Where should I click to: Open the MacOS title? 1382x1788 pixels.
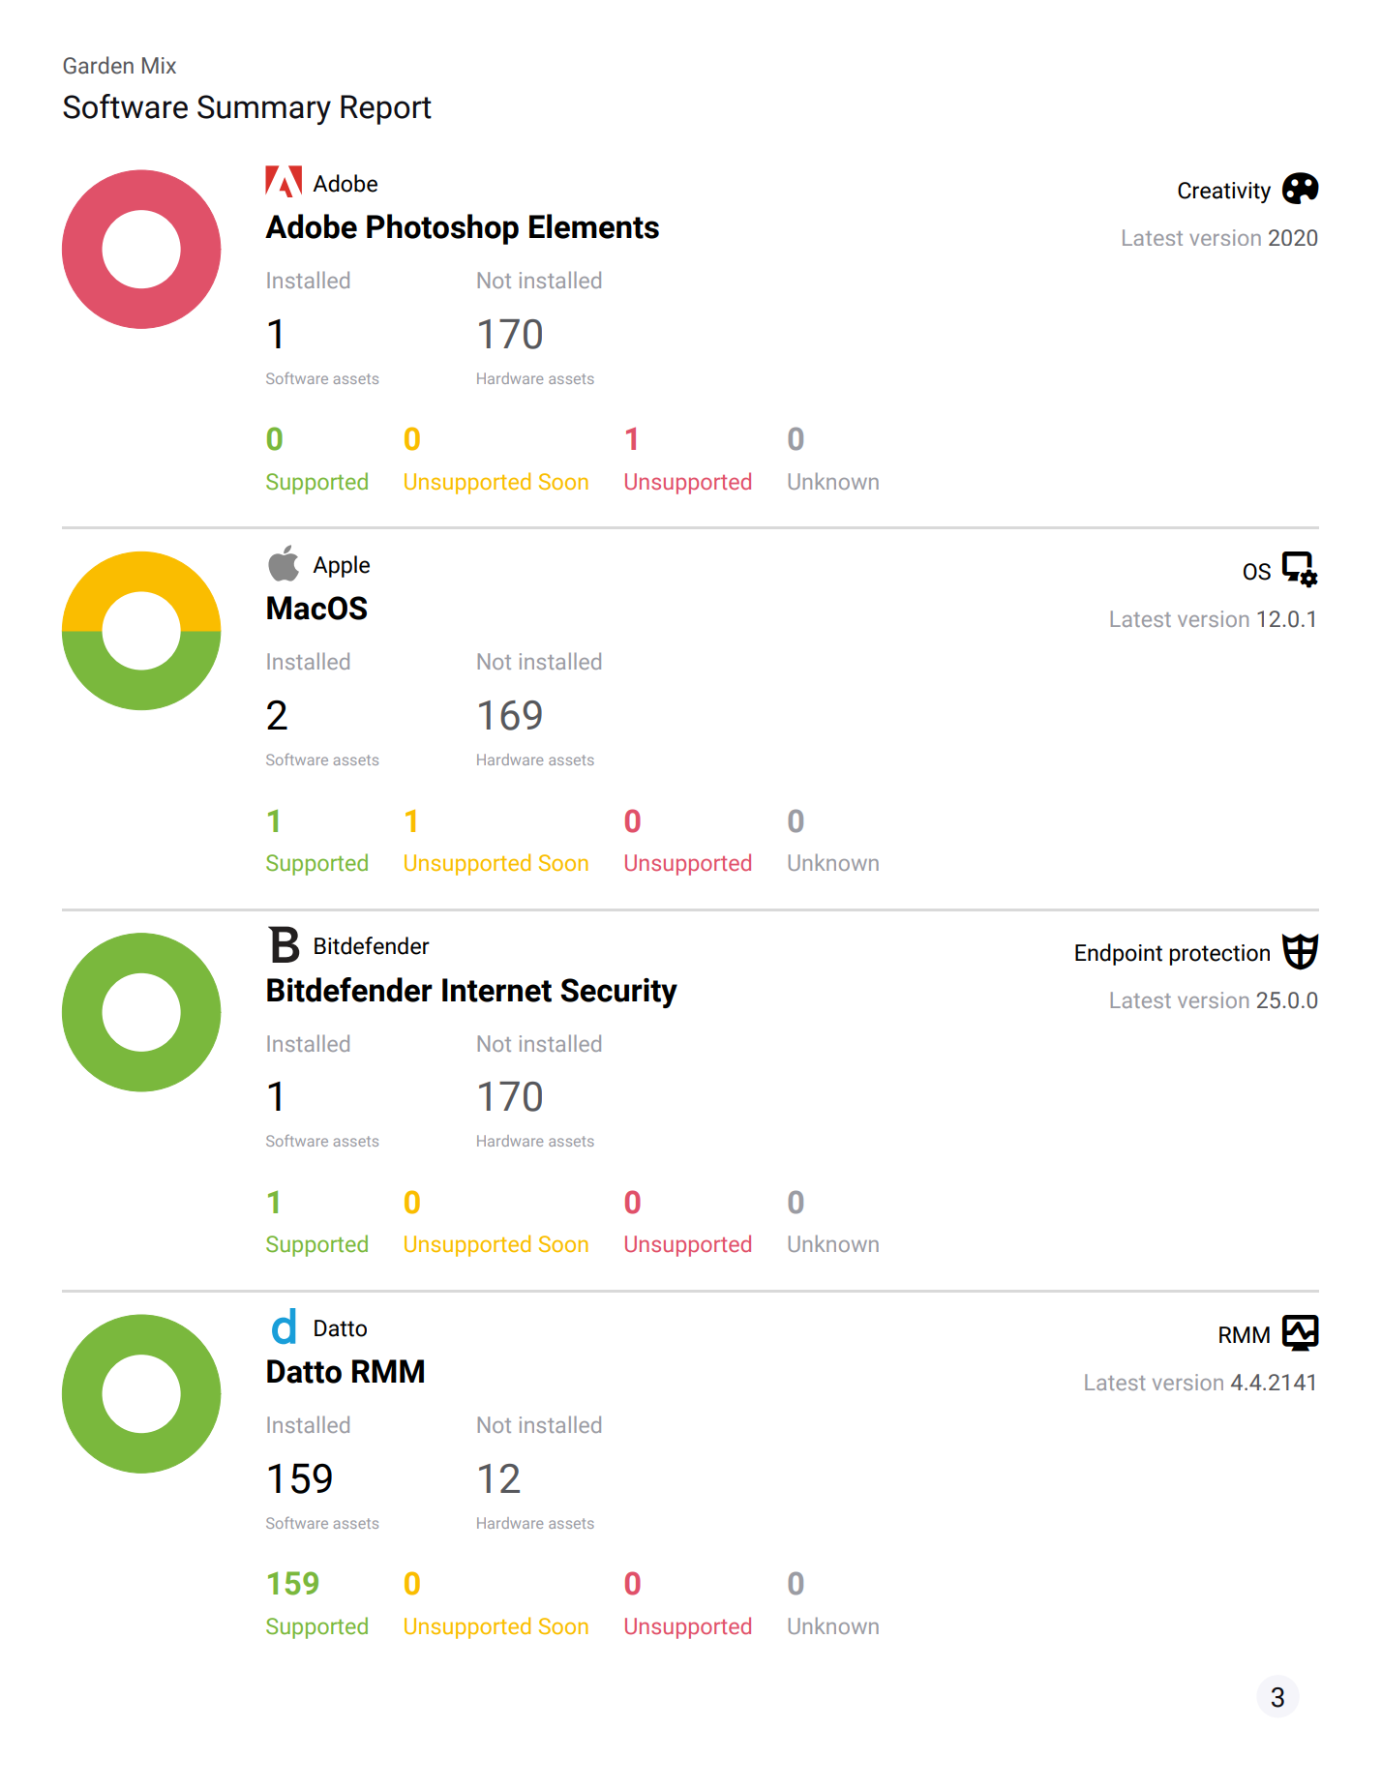[x=316, y=609]
